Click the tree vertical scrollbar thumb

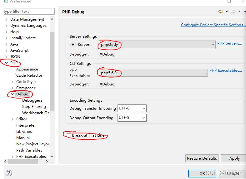coord(52,71)
